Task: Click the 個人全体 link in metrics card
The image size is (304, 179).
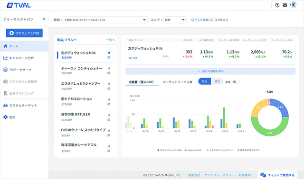Action: coord(133,58)
